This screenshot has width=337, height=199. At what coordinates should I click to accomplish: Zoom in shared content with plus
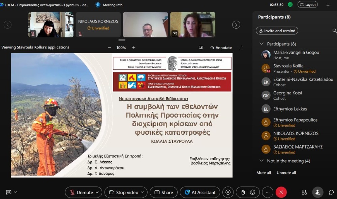[x=134, y=47]
